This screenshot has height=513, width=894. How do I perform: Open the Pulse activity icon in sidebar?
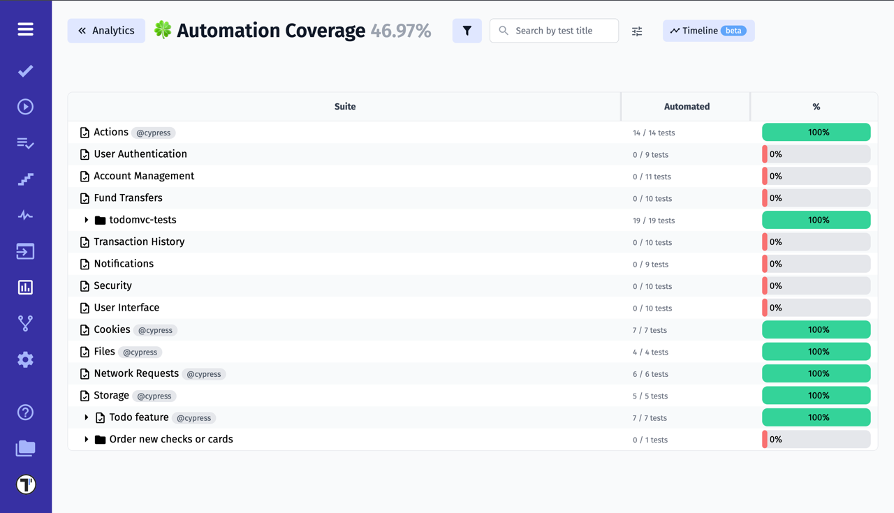point(25,215)
